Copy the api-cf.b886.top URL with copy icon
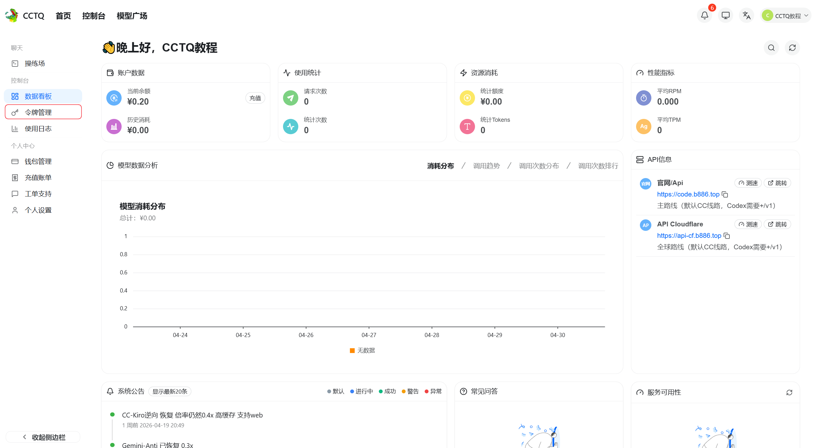815x448 pixels. (x=727, y=236)
